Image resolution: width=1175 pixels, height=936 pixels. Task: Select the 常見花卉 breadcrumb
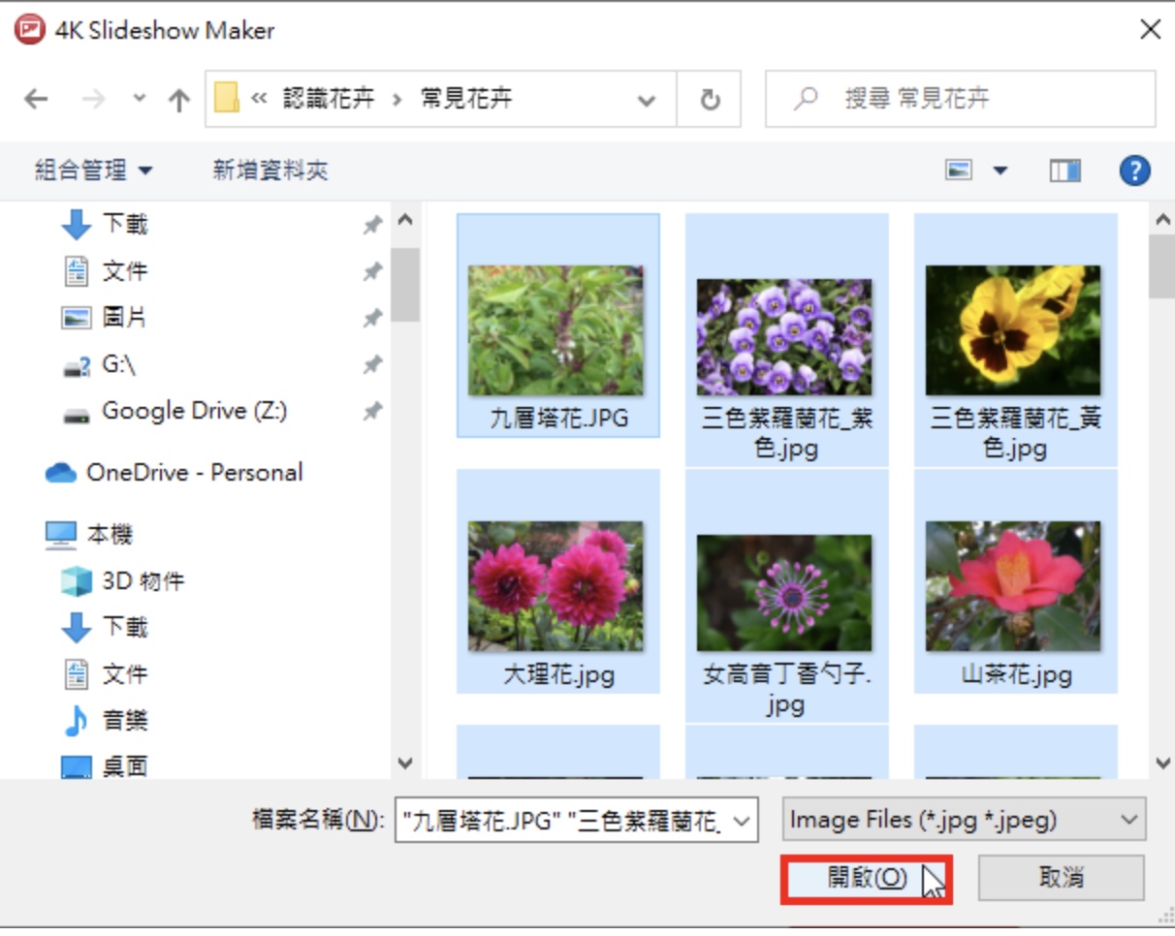pos(466,99)
